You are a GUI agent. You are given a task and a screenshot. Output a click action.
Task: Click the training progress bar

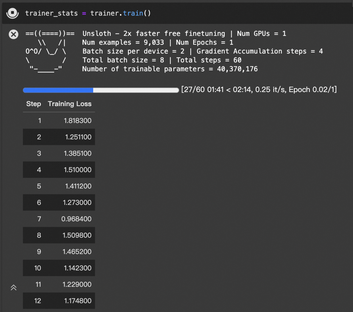pos(101,90)
